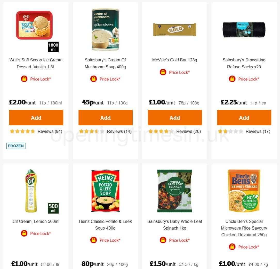280x269 pixels.
Task: Click the Price Lock icon under mushroom soup
Action: [x=94, y=79]
